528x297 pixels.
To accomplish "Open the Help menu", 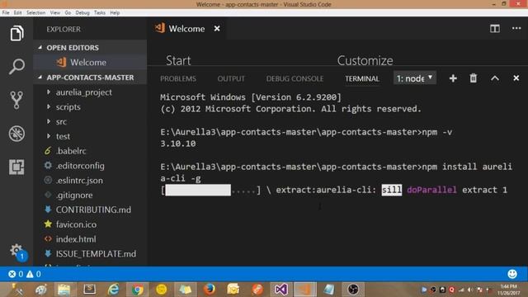I will click(x=115, y=13).
